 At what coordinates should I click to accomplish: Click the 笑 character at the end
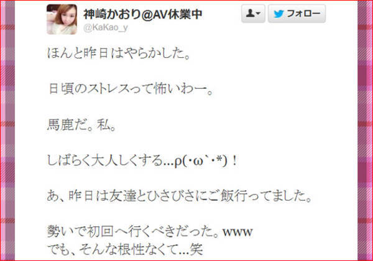pos(196,249)
